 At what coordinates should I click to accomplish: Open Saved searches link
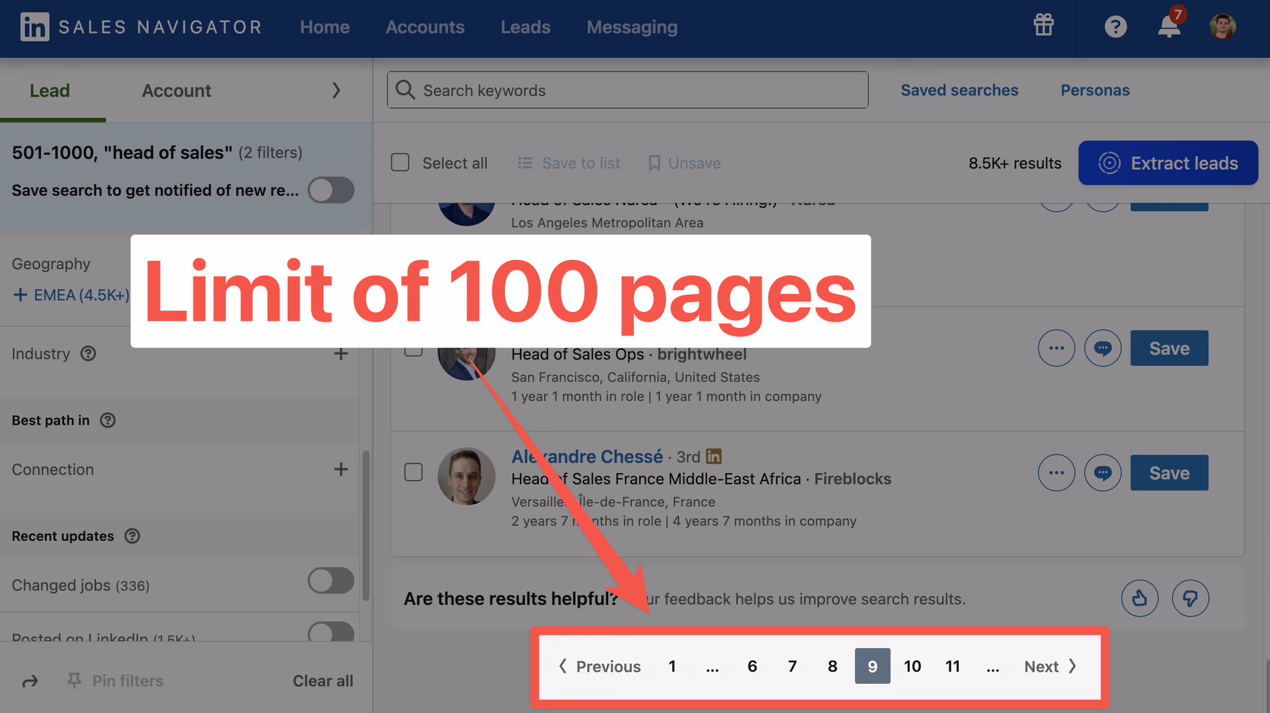(959, 90)
